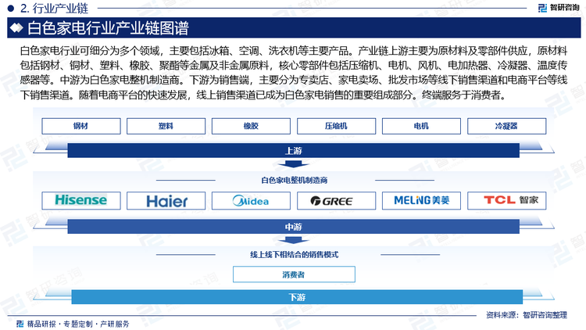Click the 消费者 box
Viewport: 586px width, 330px height.
(294, 274)
